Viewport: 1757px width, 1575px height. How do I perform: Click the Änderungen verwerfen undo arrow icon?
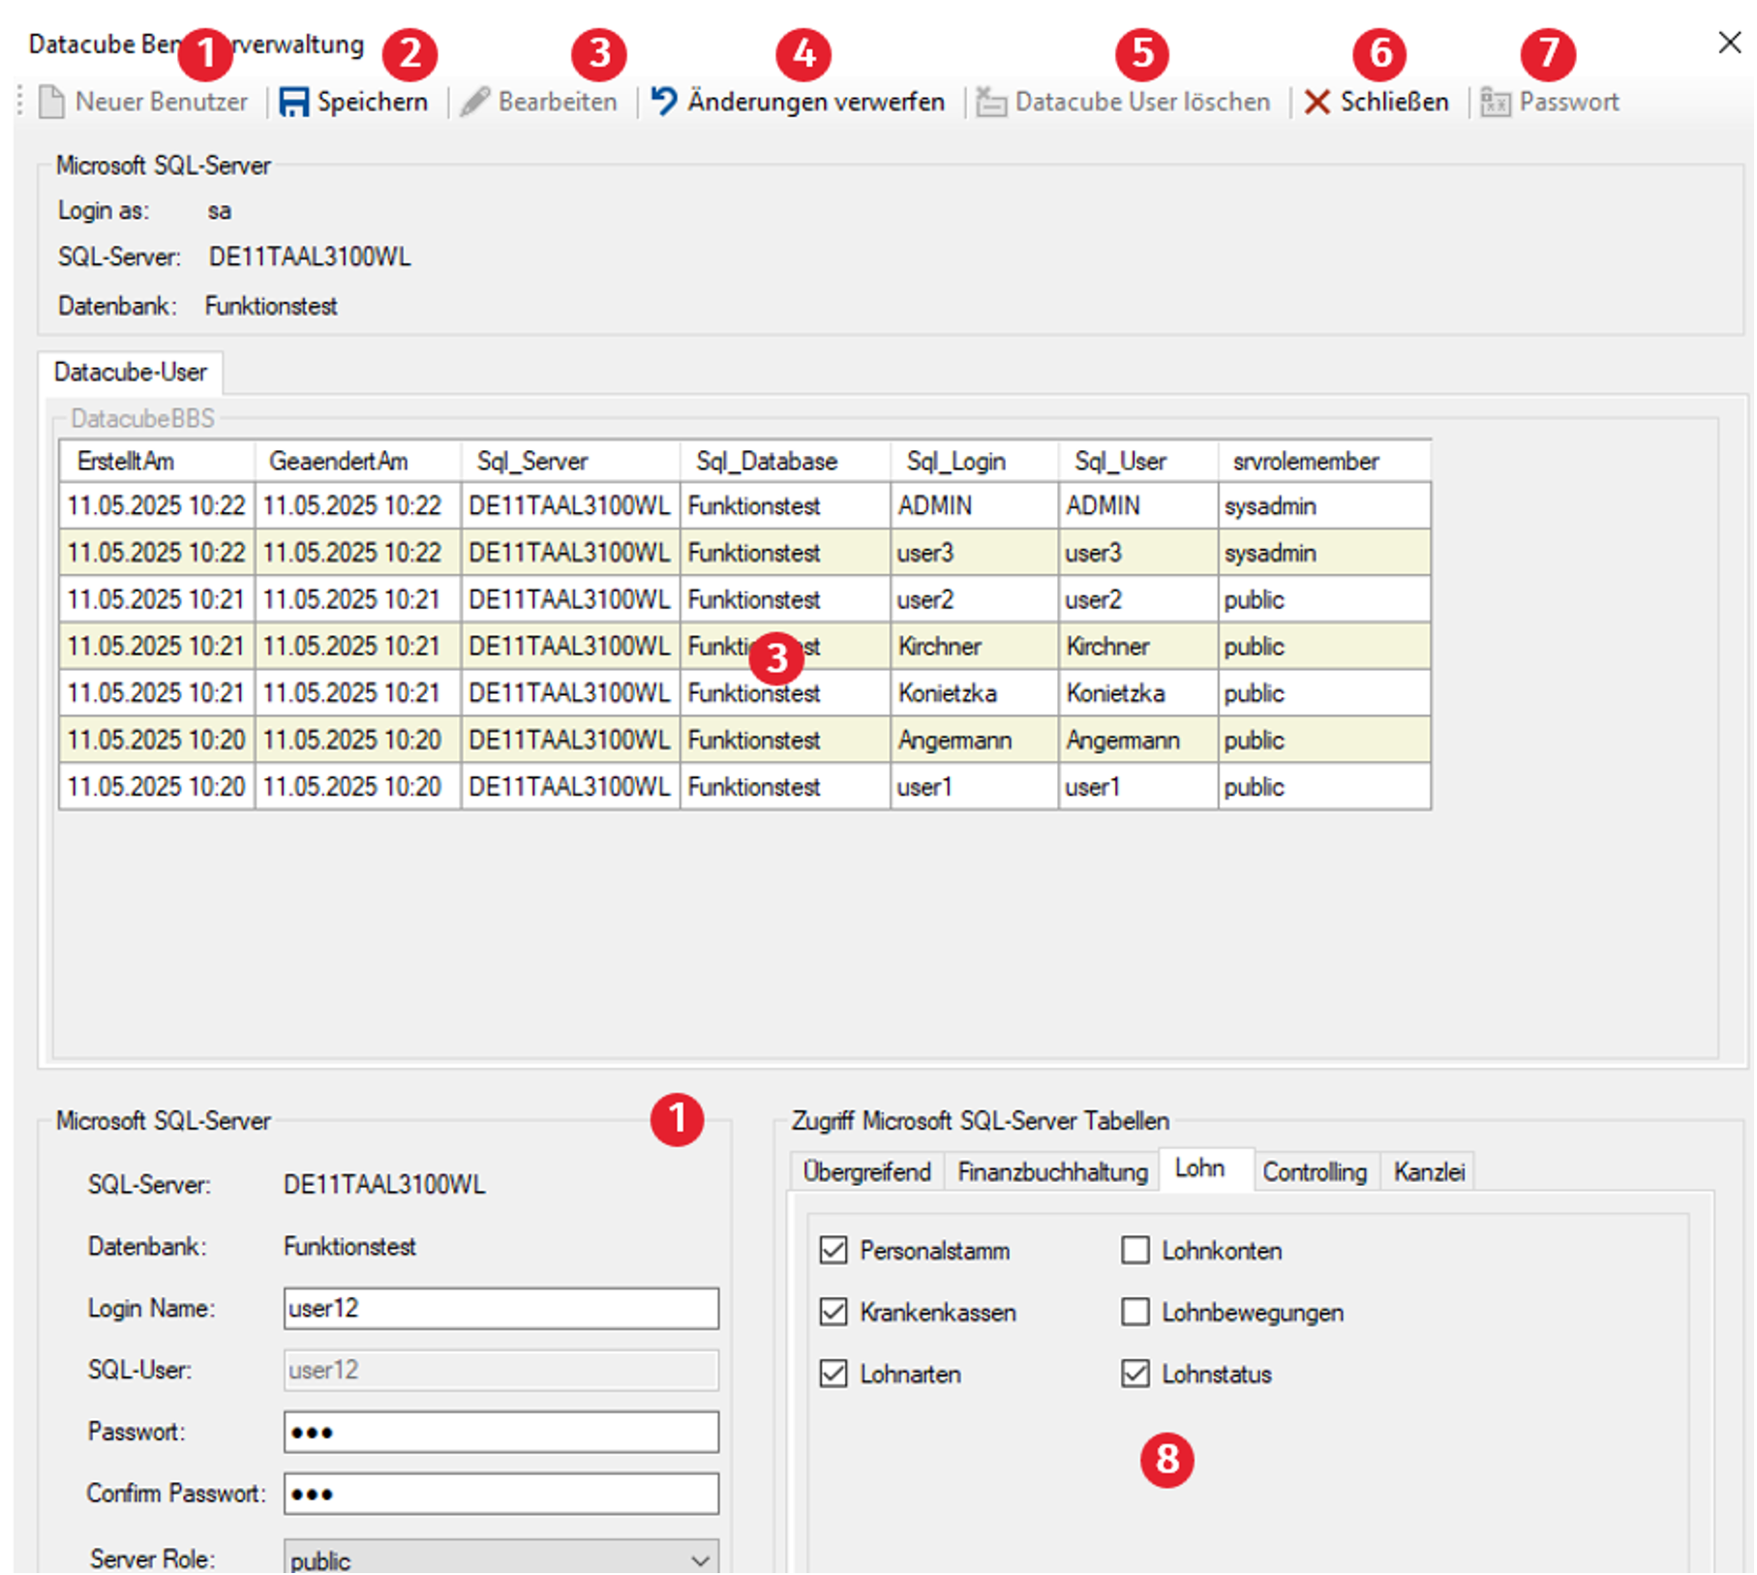pos(664,101)
